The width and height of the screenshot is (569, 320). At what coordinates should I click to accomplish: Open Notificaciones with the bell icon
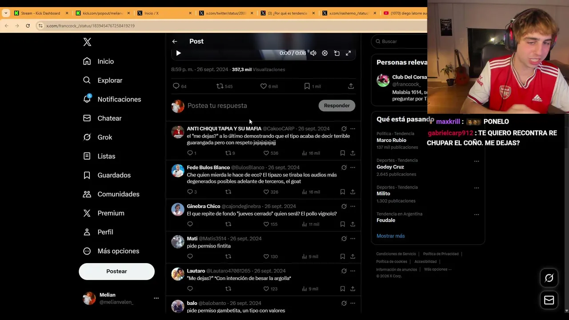point(112,99)
